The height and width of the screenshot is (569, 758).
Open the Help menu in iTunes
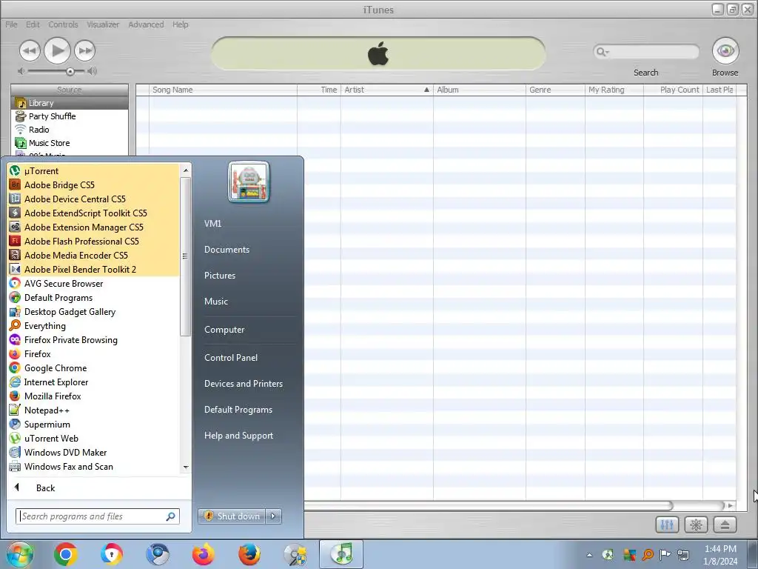coord(181,24)
